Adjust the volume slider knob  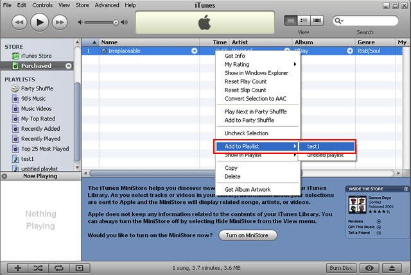[116, 23]
